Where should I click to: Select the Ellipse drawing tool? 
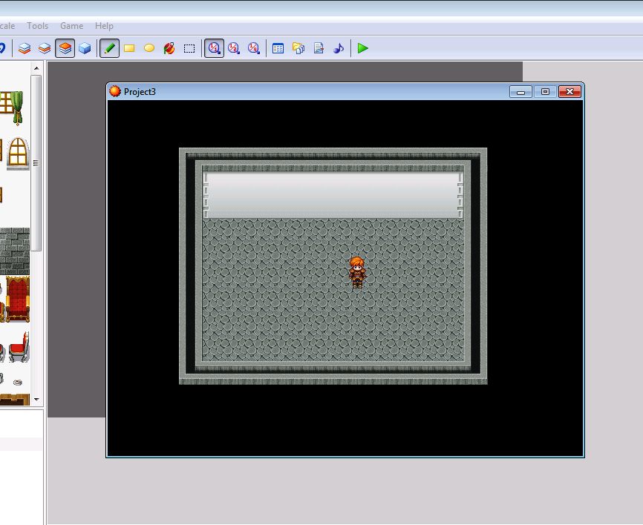click(x=149, y=48)
